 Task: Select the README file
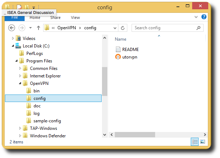click(127, 49)
